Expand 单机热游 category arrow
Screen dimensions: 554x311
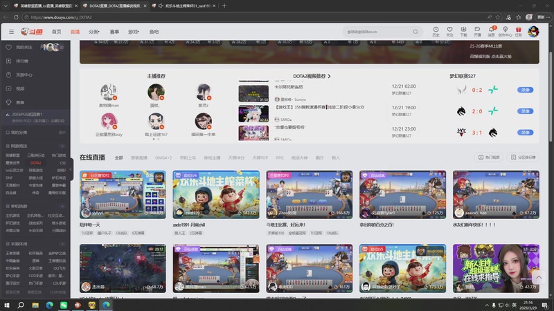(62, 206)
